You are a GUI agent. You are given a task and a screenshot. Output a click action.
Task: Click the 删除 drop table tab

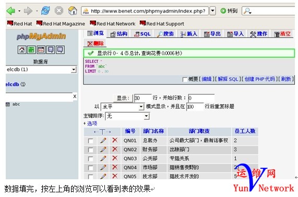tap(95, 44)
